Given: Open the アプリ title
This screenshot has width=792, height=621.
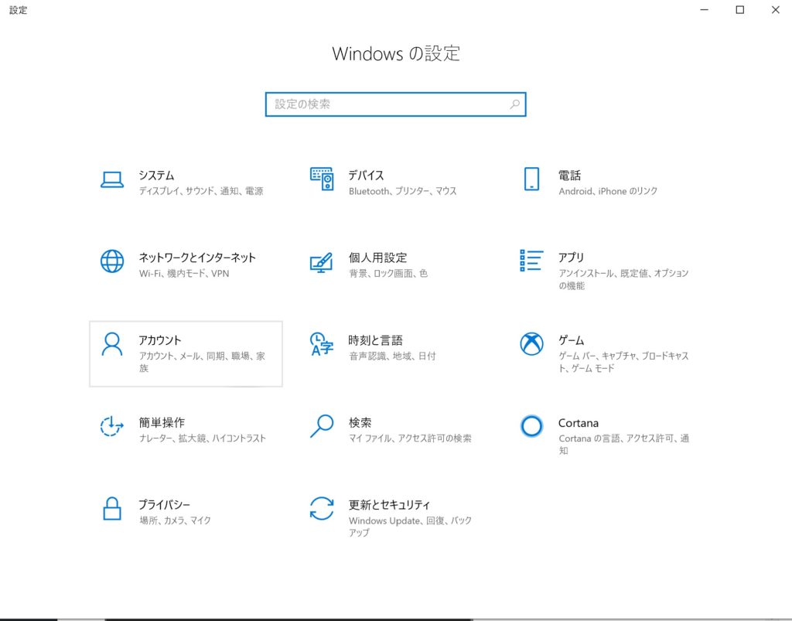Looking at the screenshot, I should [x=571, y=258].
